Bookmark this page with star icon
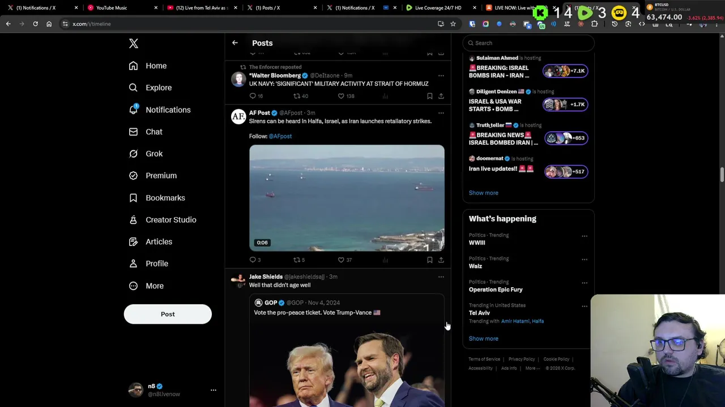Screen dimensions: 725x407 pyautogui.click(x=453, y=24)
